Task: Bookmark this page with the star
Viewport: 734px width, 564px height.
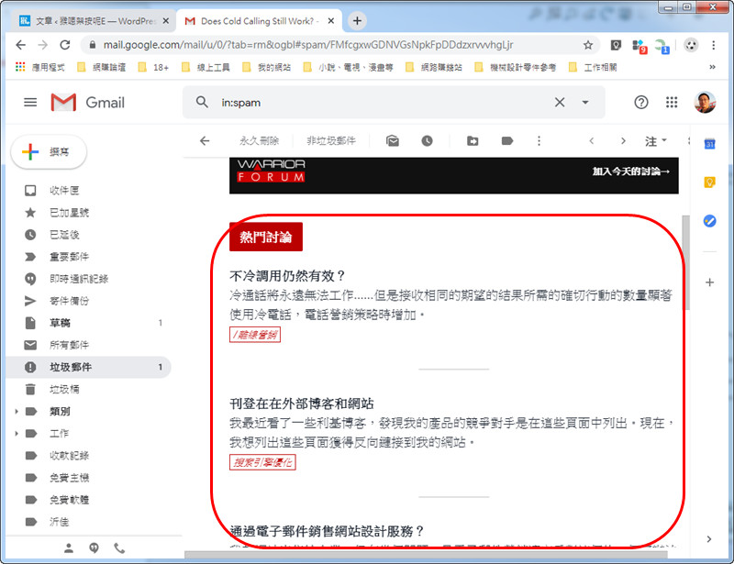Action: pos(588,45)
